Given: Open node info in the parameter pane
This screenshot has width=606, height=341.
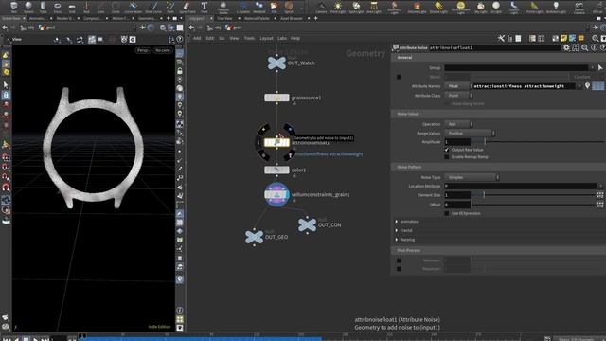Looking at the screenshot, I should (594, 47).
